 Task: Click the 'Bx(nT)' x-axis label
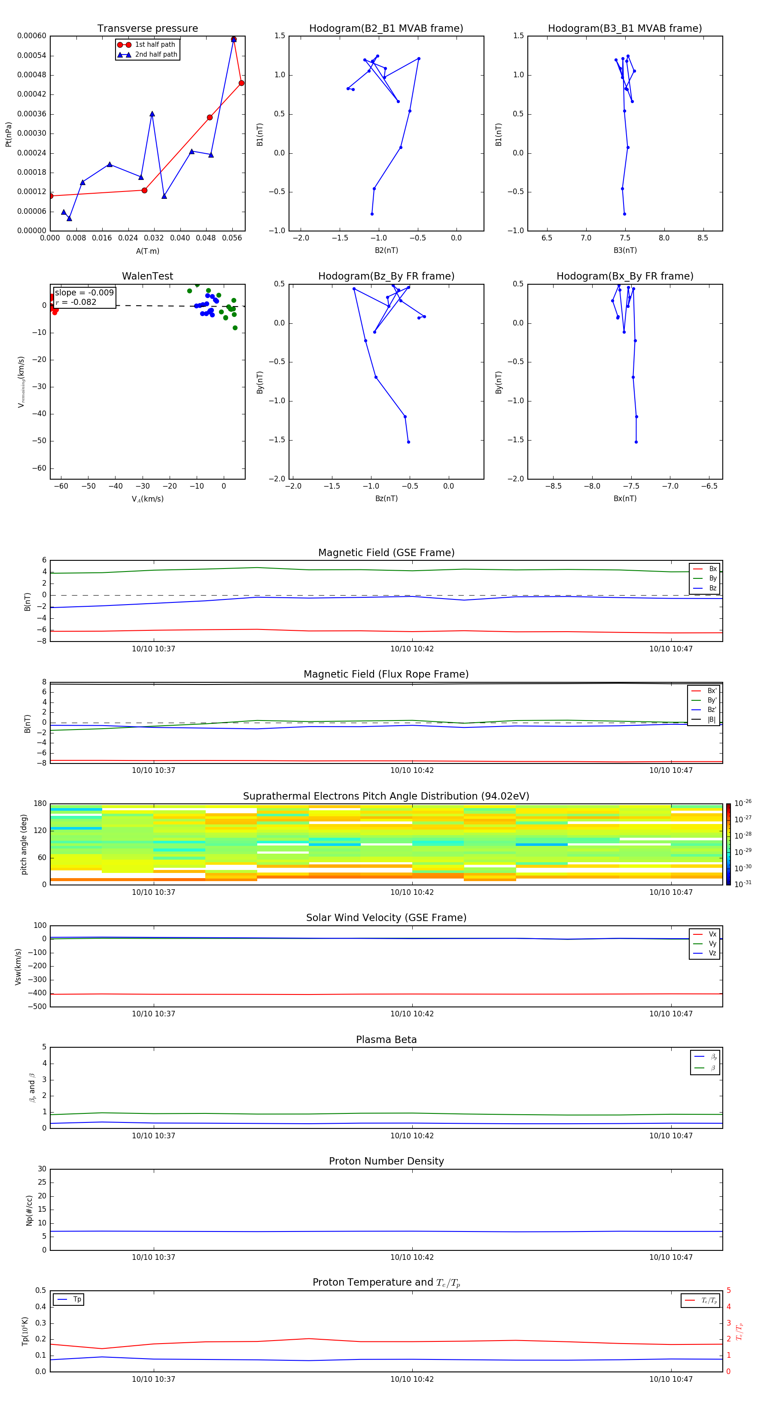tap(625, 499)
